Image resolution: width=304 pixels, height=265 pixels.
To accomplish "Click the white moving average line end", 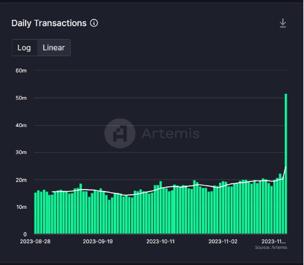I will [x=285, y=167].
